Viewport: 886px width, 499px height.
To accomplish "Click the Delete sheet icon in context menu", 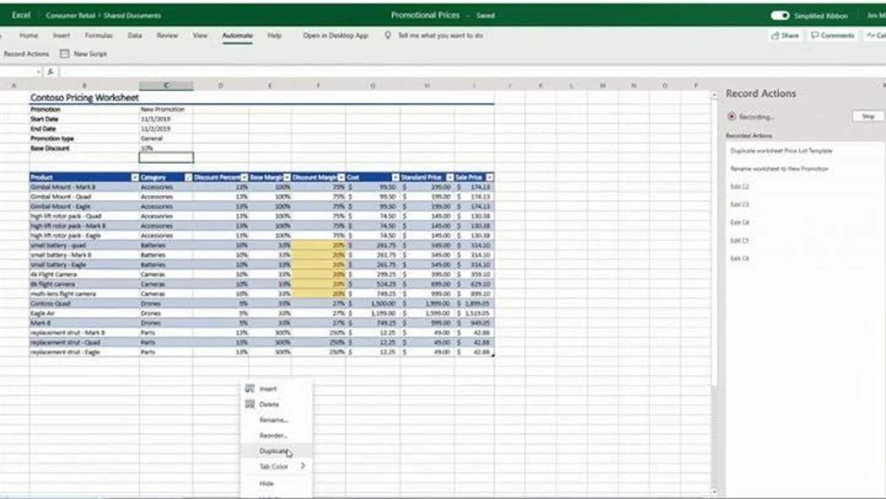I will click(250, 404).
